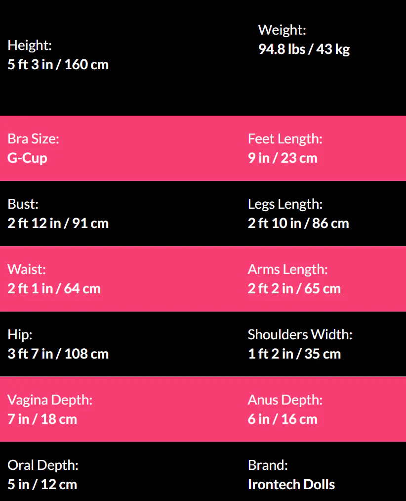This screenshot has width=406, height=501.
Task: Select the 94.8 lbs weight value
Action: pyautogui.click(x=304, y=49)
